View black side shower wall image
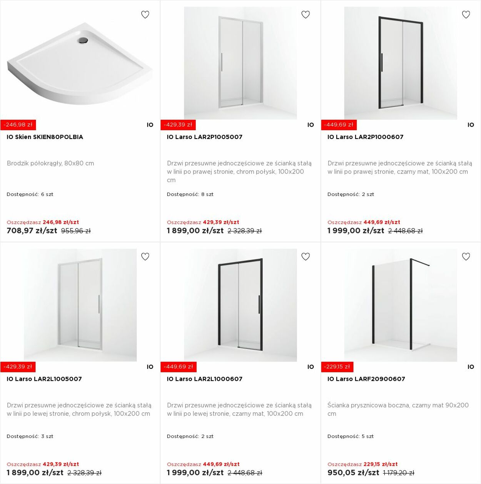This screenshot has width=481, height=484. tap(401, 305)
